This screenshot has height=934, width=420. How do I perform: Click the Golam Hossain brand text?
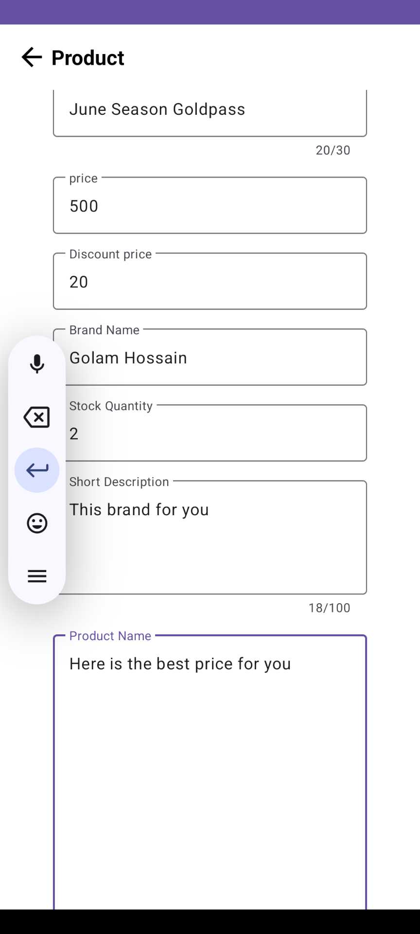pos(128,358)
